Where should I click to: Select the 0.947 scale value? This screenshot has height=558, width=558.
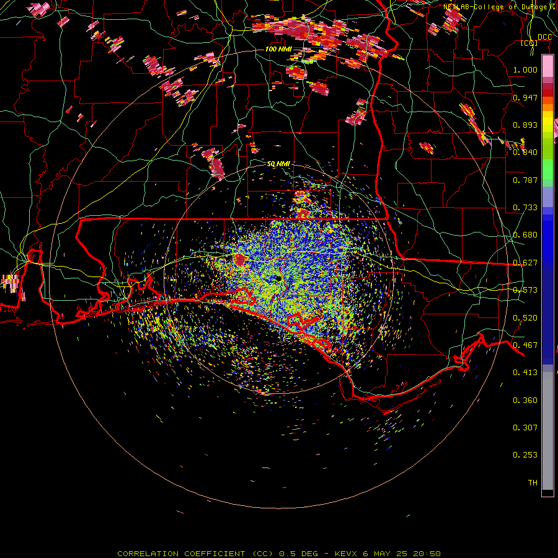click(525, 97)
